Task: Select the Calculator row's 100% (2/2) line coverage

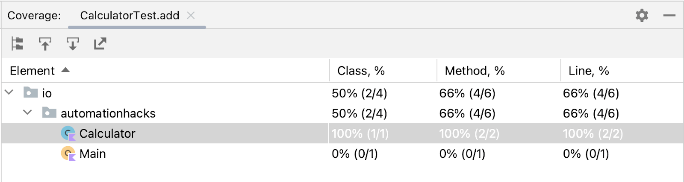Action: pos(593,134)
